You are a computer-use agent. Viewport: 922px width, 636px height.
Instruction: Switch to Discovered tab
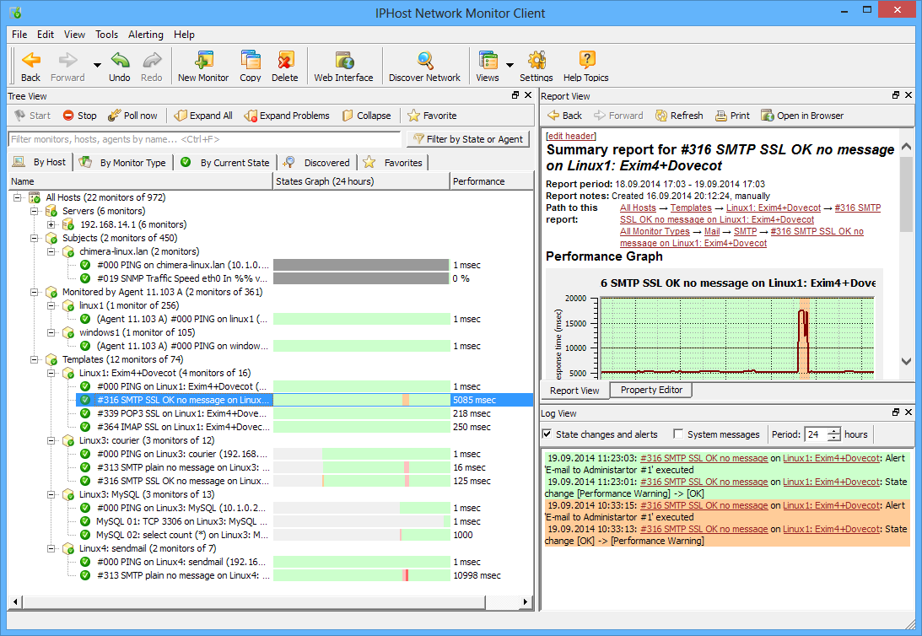tap(317, 163)
